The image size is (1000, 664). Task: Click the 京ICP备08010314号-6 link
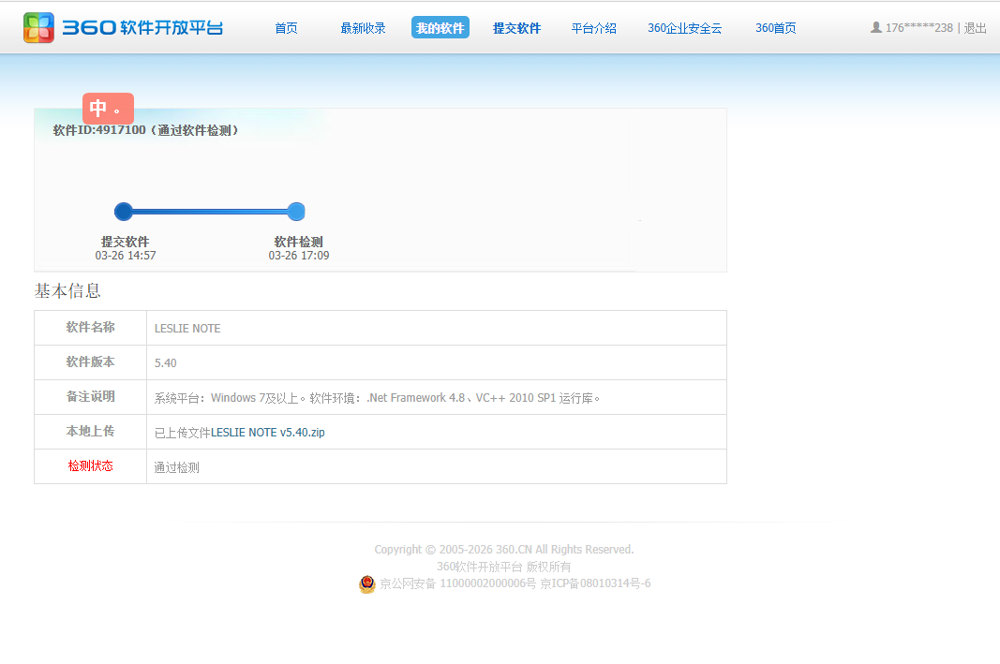[x=595, y=584]
